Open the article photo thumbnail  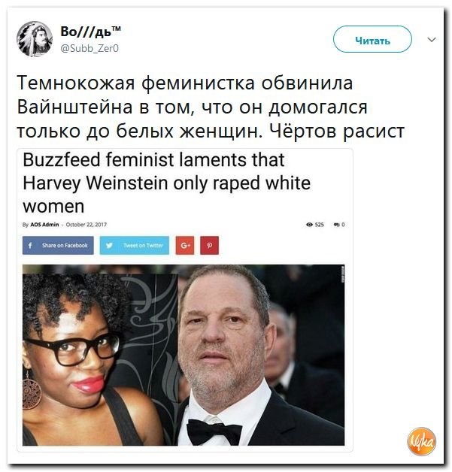(x=184, y=356)
